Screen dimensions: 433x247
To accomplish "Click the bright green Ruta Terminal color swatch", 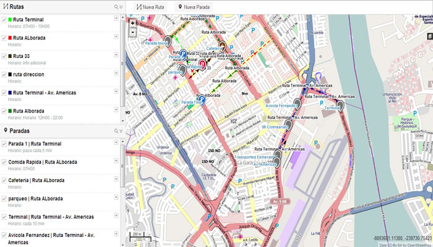I will click(10, 20).
